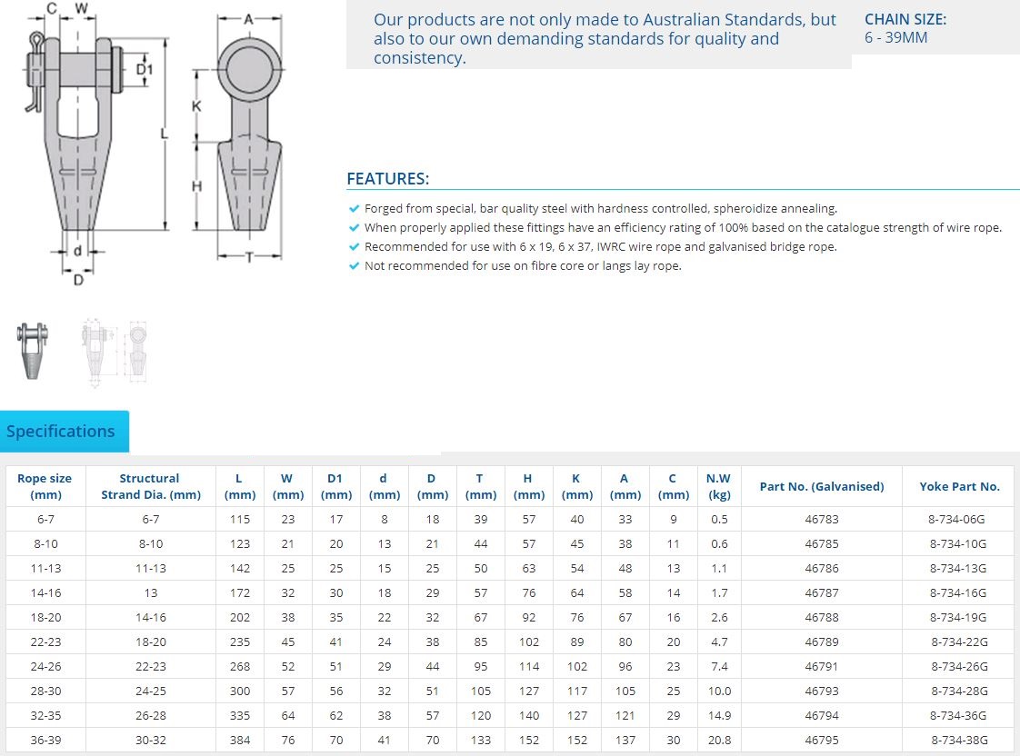Click yoke part 8-734-06G
Screen dimensions: 1020x756
pos(957,520)
